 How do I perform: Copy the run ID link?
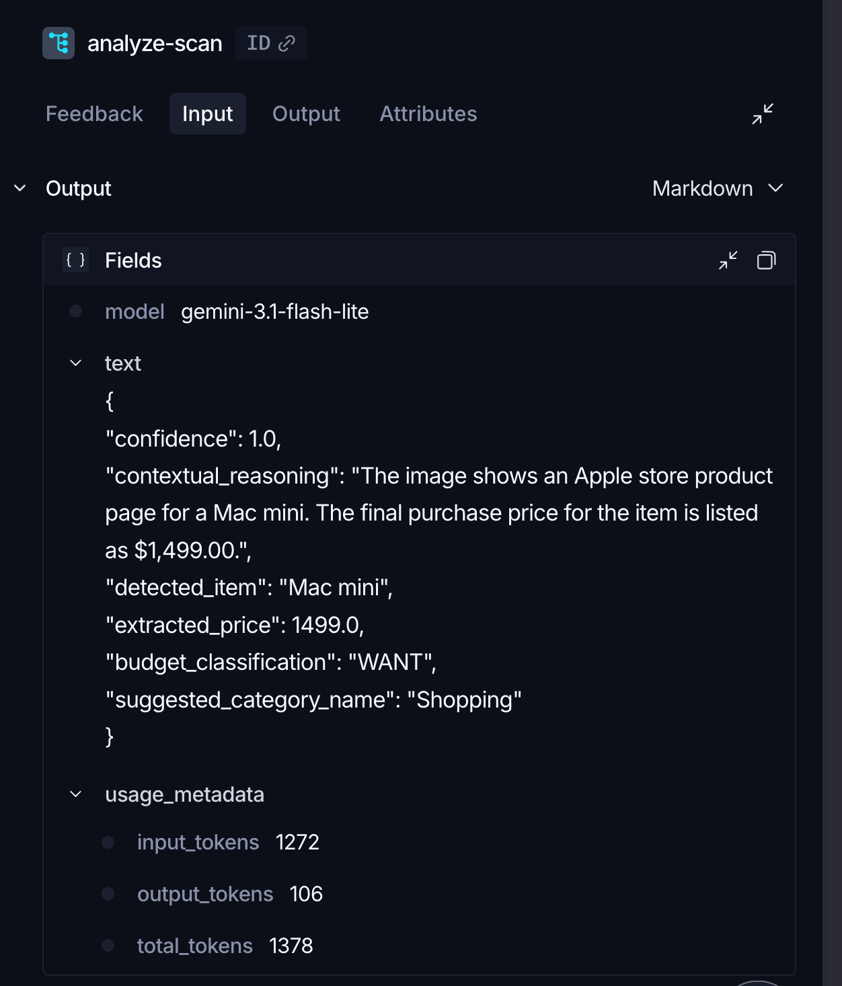[271, 43]
